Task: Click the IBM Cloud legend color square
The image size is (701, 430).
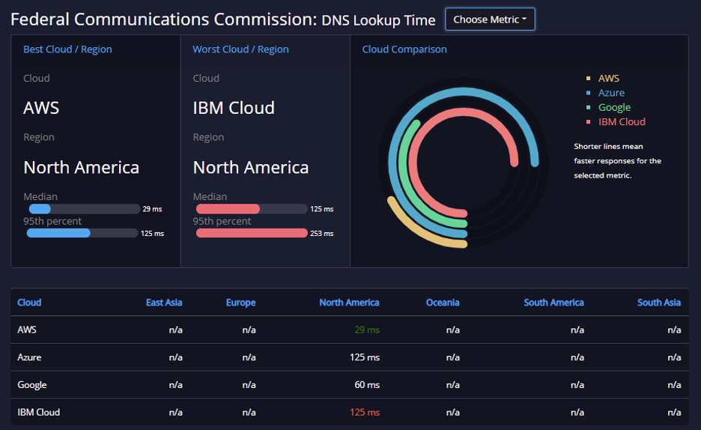Action: 589,121
